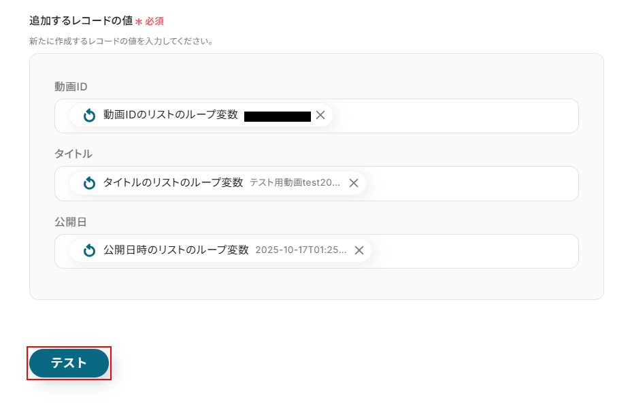Click the タイトル field label
This screenshot has width=630, height=404.
point(73,154)
